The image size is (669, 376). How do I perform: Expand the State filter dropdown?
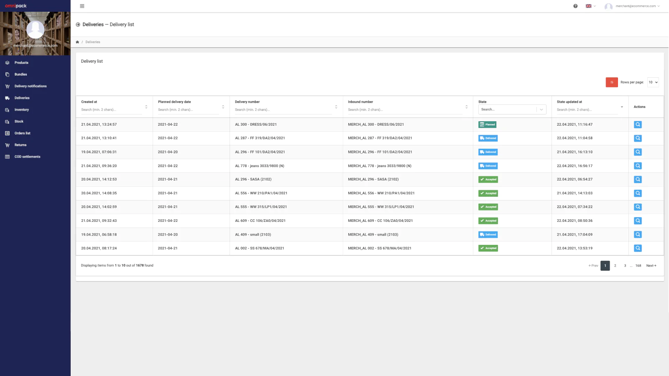[541, 109]
